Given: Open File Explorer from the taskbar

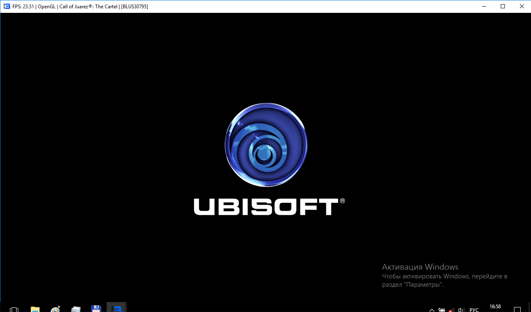Looking at the screenshot, I should (x=35, y=309).
